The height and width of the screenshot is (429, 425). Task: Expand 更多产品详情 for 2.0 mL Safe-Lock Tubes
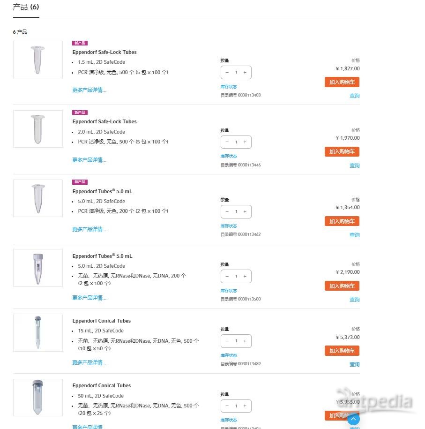(89, 160)
